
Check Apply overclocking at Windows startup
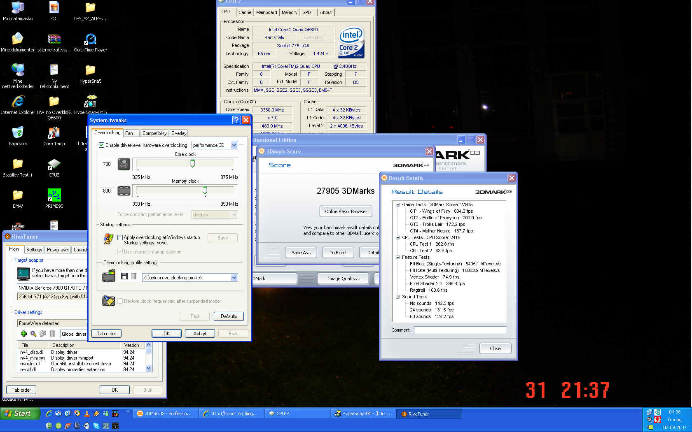click(120, 237)
